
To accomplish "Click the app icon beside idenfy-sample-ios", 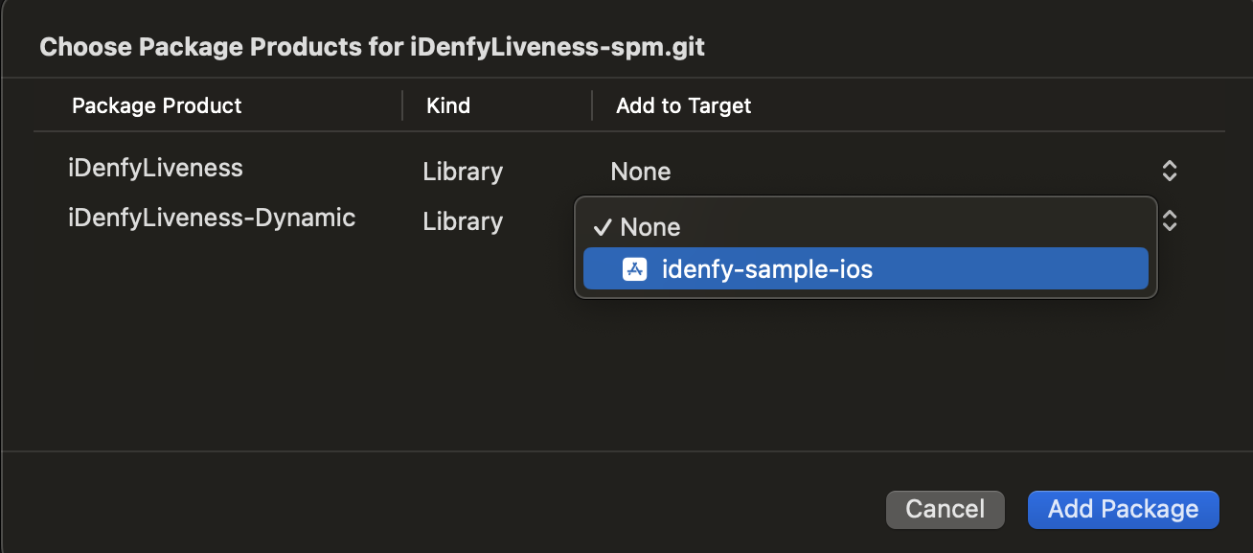I will coord(634,269).
